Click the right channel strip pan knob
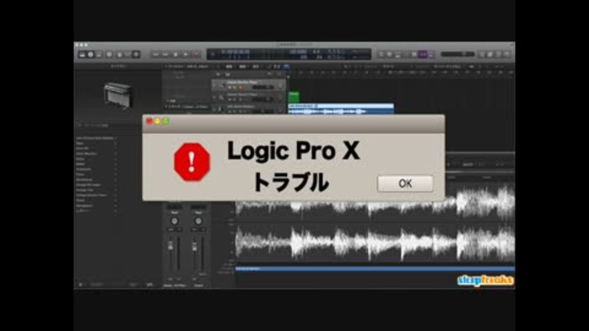Viewport: 589px width, 331px height. [x=198, y=221]
